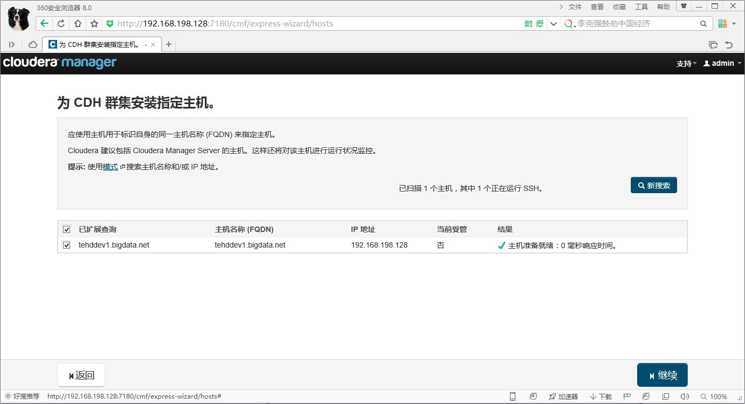Viewport: 745px width, 404px height.
Task: Click in the search input box
Action: [x=636, y=24]
